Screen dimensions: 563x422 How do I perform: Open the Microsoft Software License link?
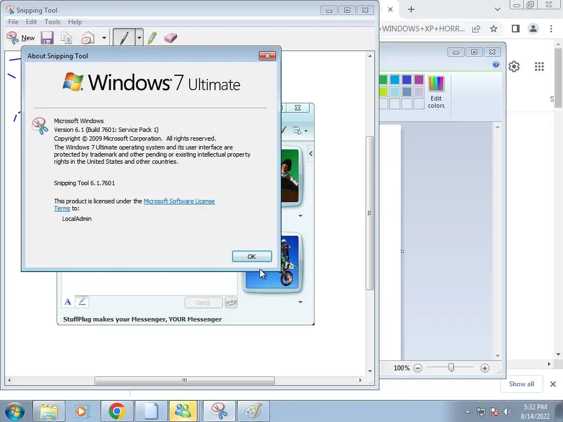point(179,201)
